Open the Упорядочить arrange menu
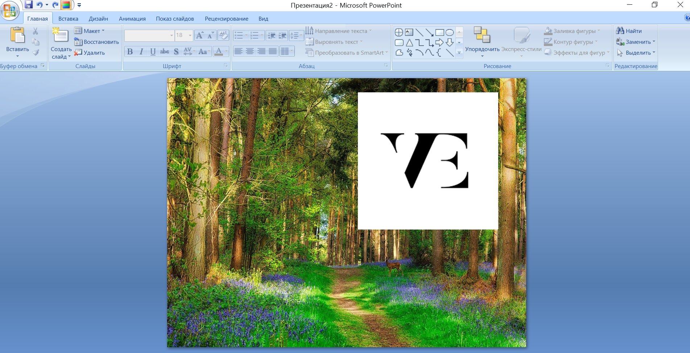 [482, 42]
